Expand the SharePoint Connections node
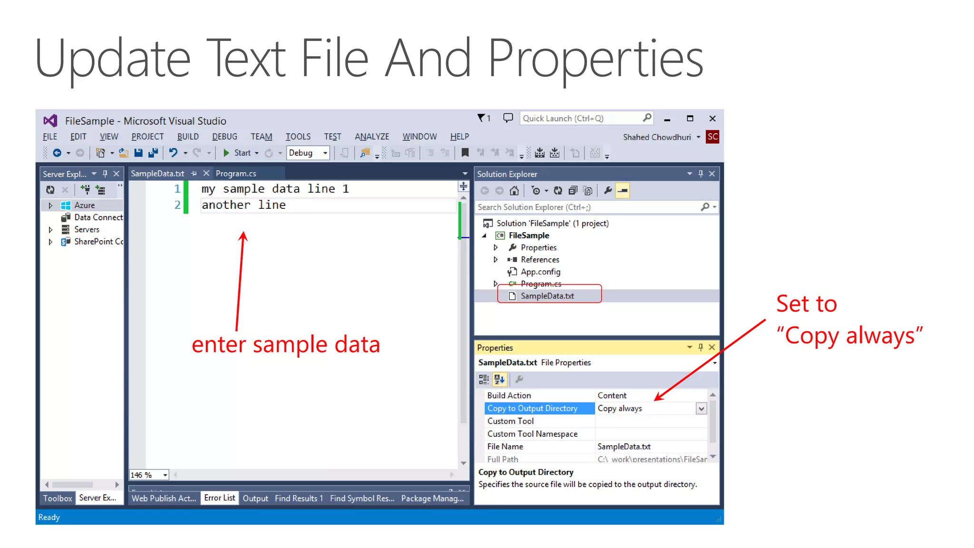Image resolution: width=974 pixels, height=548 pixels. pyautogui.click(x=50, y=242)
